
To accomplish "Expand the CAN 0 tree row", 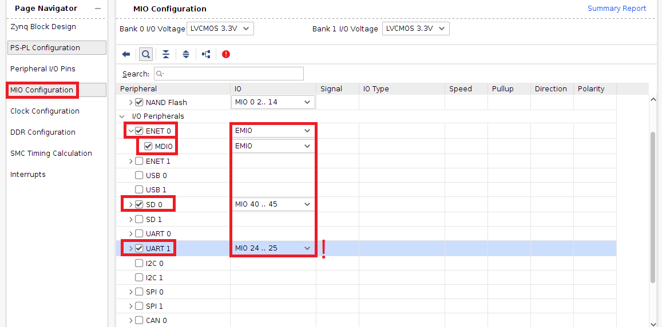I will (130, 320).
